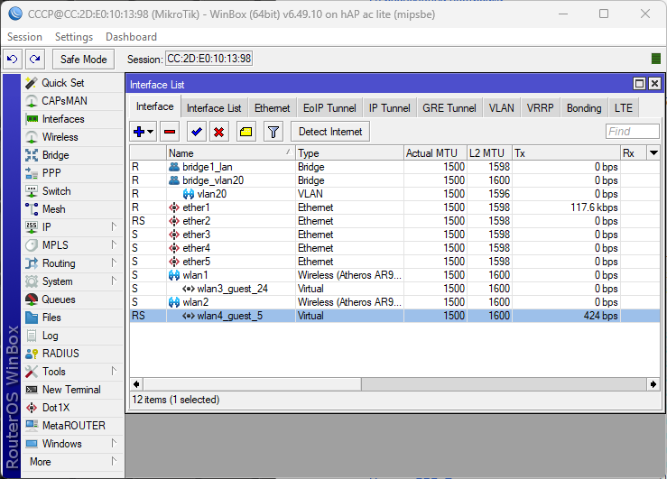The width and height of the screenshot is (667, 479).
Task: Open the blue plus add dropdown
Action: [144, 132]
